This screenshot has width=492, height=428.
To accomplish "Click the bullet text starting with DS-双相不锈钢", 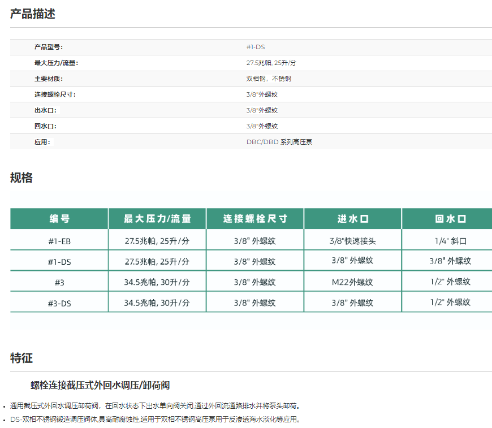I will [x=155, y=420].
